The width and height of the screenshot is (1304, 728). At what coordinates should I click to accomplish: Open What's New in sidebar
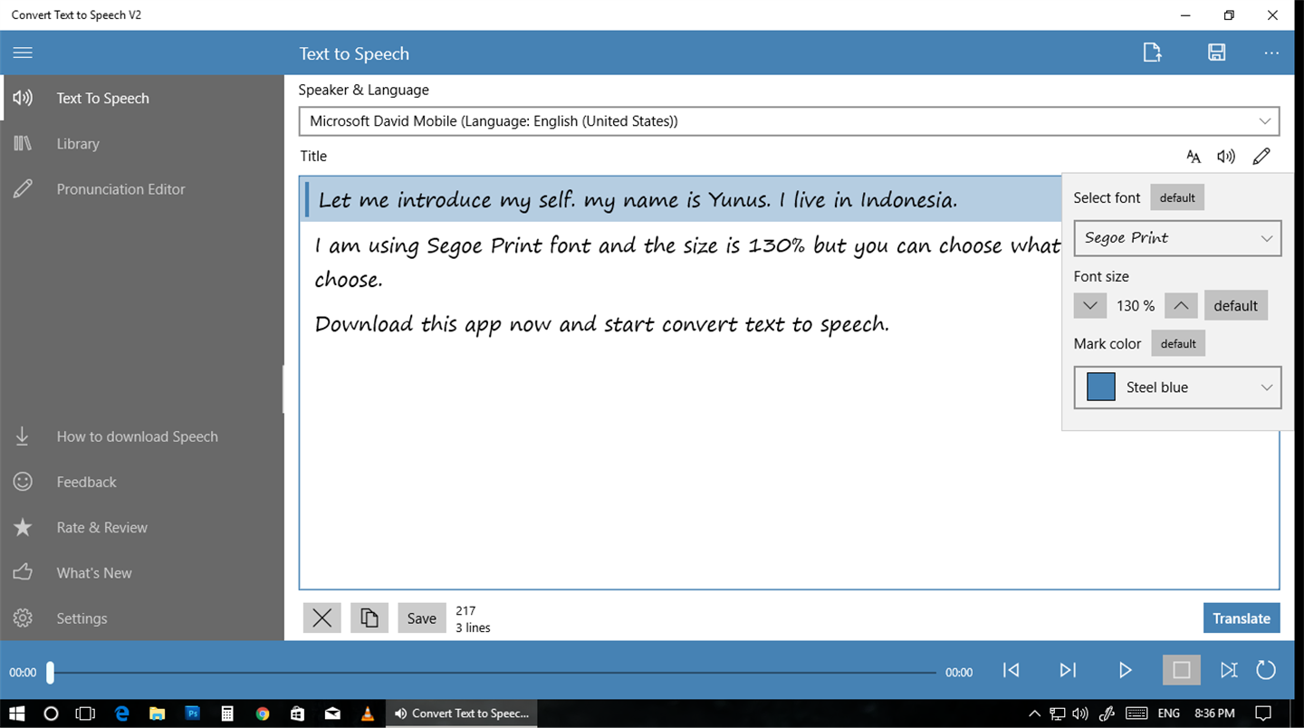click(x=143, y=572)
